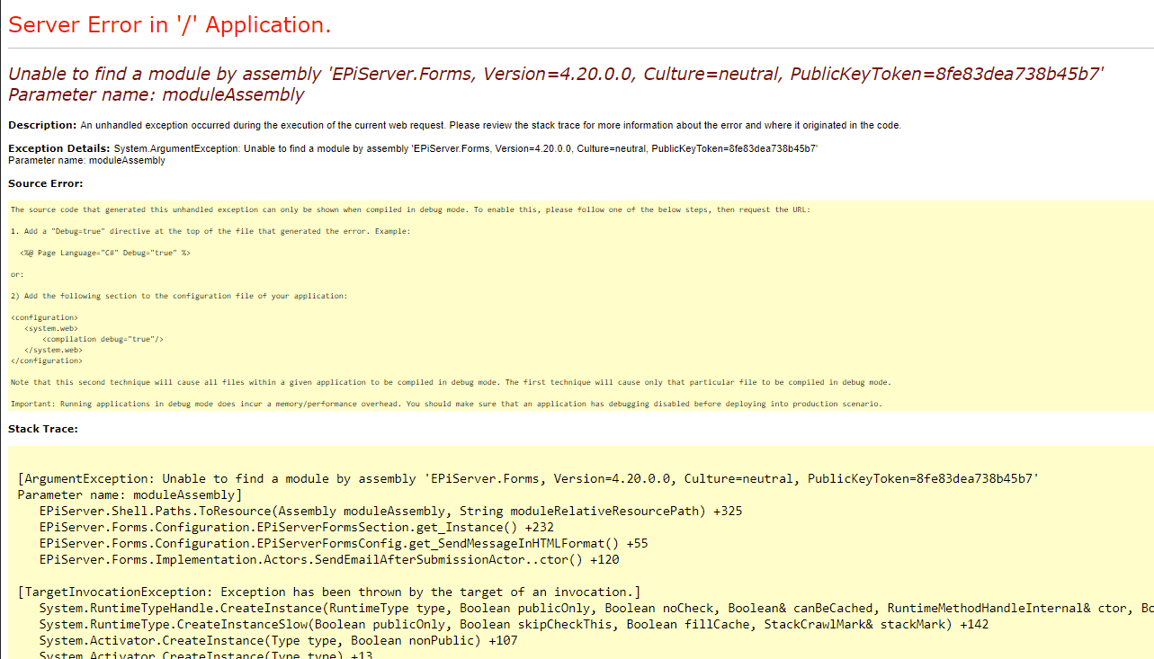Click the EPiServer.Shell.Paths.ToResource stack trace line

[390, 511]
